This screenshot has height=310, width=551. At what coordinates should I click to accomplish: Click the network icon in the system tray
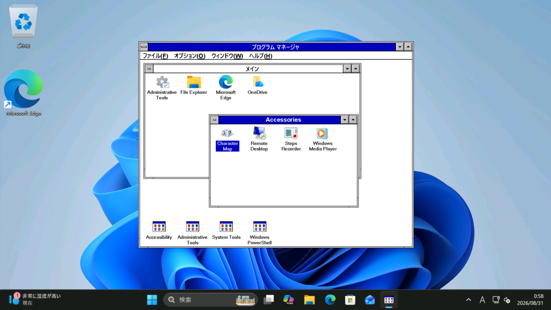coord(496,300)
